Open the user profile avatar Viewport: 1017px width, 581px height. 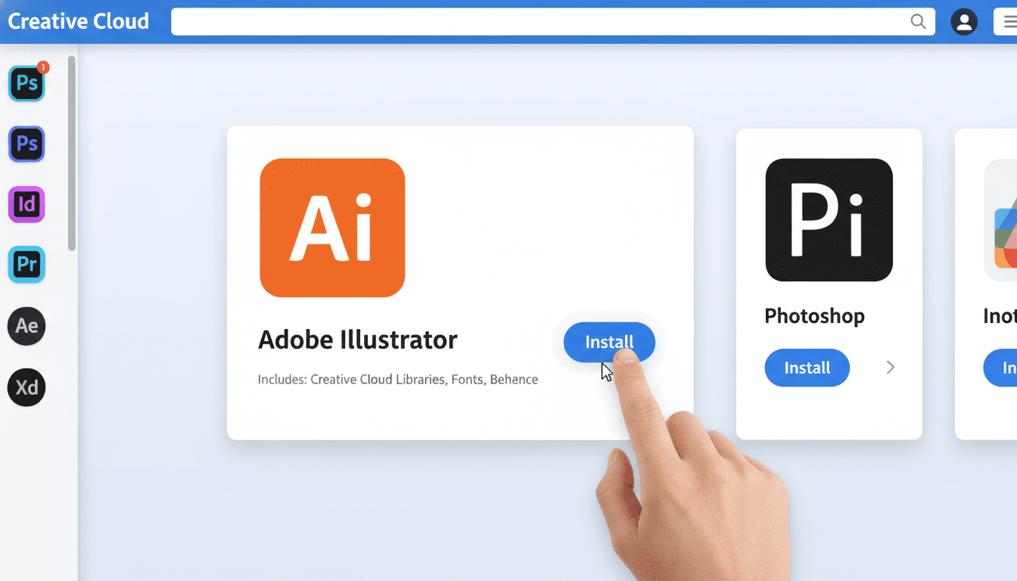[964, 21]
